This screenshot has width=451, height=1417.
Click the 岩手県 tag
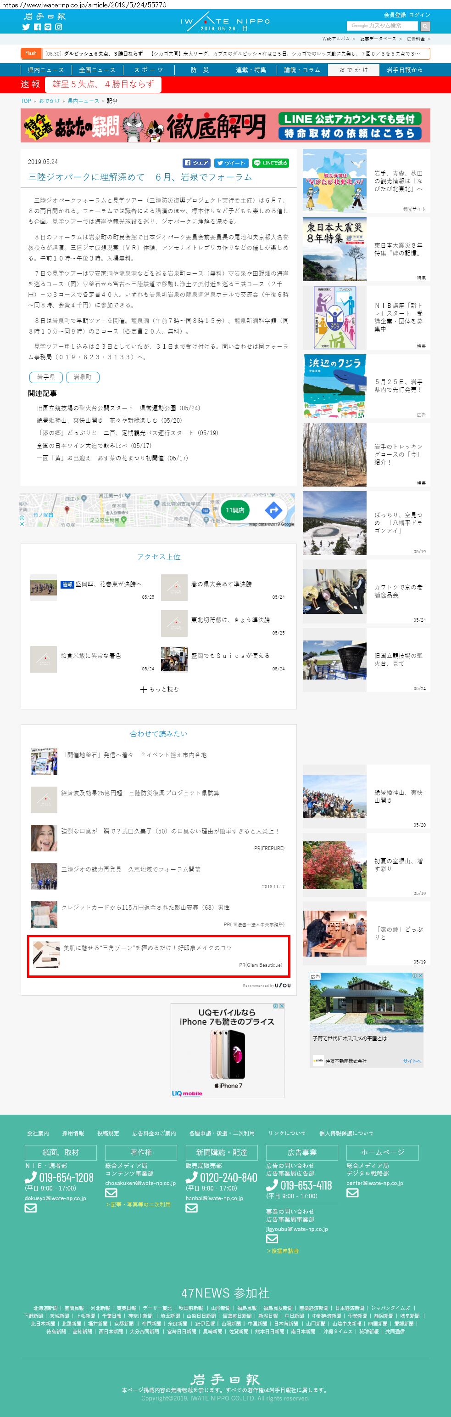point(45,377)
